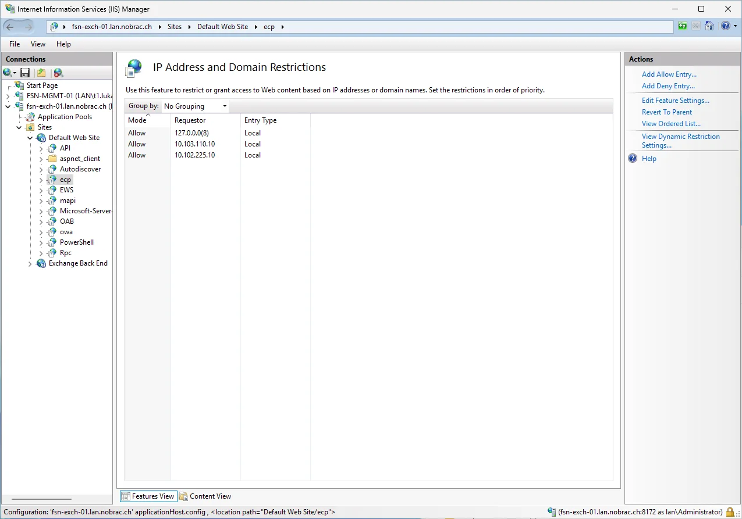
Task: Click the Create New Connection globe icon
Action: (8, 73)
